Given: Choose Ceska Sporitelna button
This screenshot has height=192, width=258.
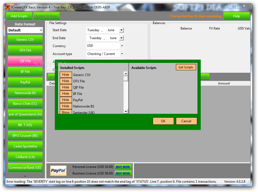Looking at the screenshot, I should click(x=25, y=146).
